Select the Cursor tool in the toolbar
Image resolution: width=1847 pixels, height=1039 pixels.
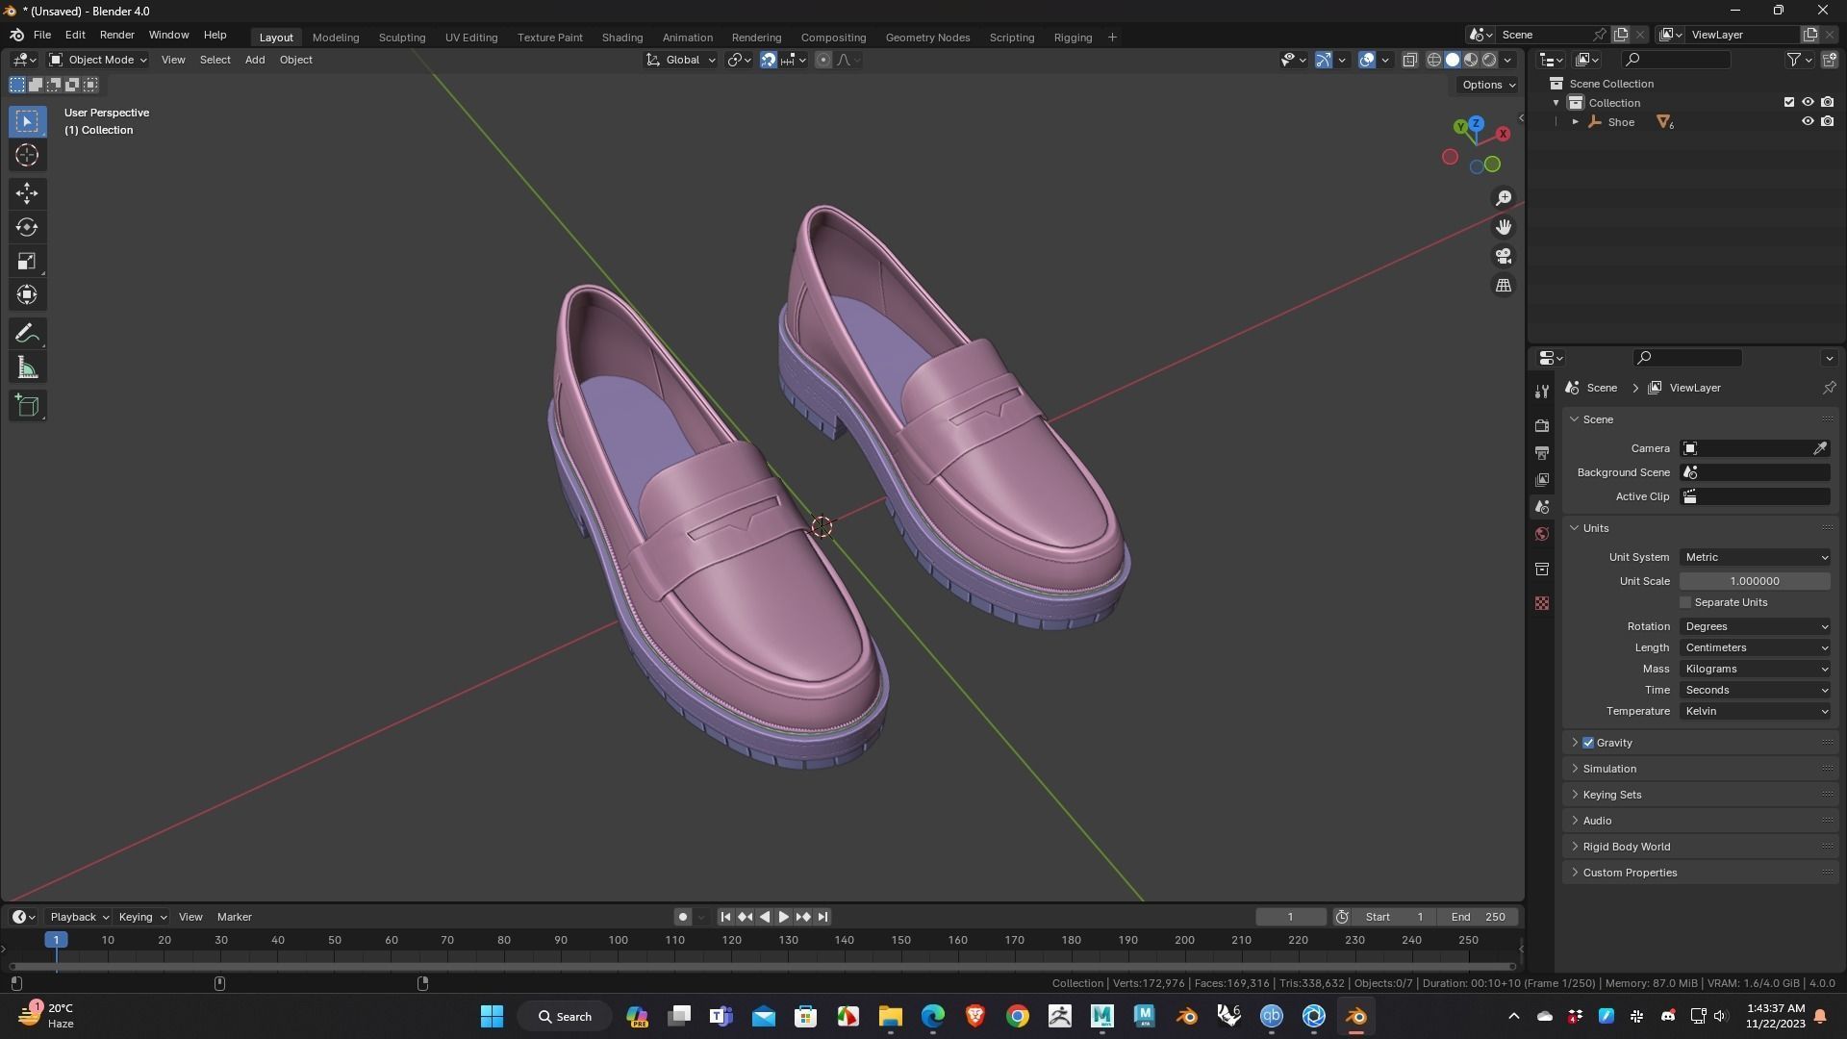pos(27,155)
